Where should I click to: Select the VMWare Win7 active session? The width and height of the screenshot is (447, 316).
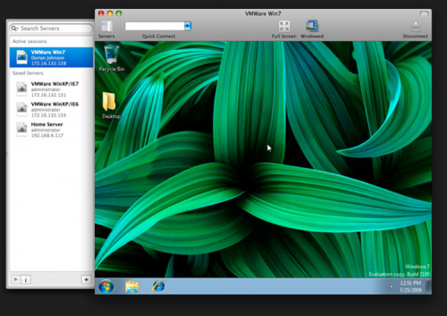coord(51,57)
